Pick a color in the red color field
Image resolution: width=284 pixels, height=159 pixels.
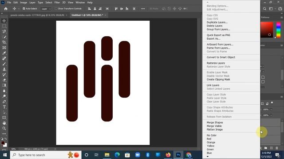(x=267, y=30)
